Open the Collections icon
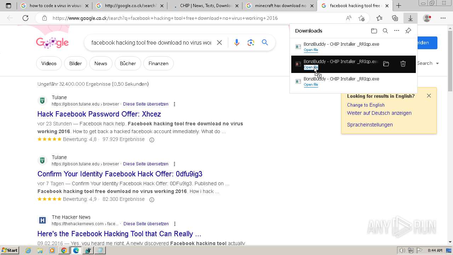This screenshot has width=453, height=255. tap(395, 18)
